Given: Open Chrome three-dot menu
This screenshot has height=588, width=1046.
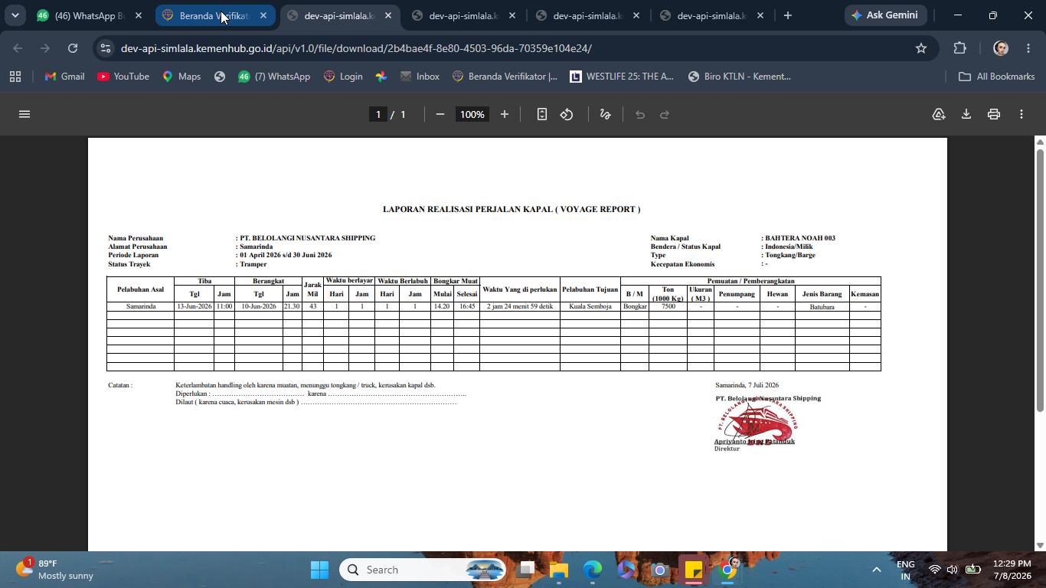Looking at the screenshot, I should [1028, 48].
